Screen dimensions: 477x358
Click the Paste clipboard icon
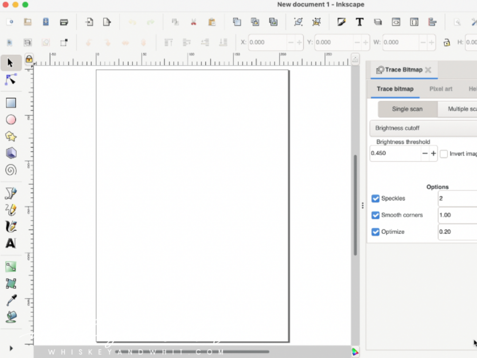(x=212, y=22)
